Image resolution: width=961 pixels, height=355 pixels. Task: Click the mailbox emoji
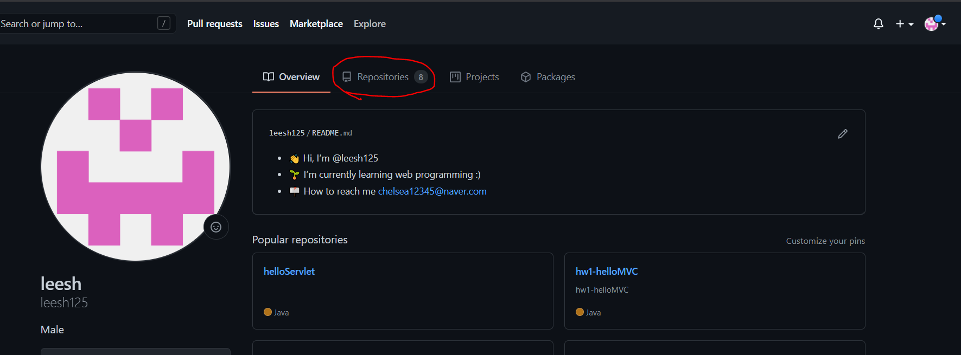pyautogui.click(x=294, y=191)
